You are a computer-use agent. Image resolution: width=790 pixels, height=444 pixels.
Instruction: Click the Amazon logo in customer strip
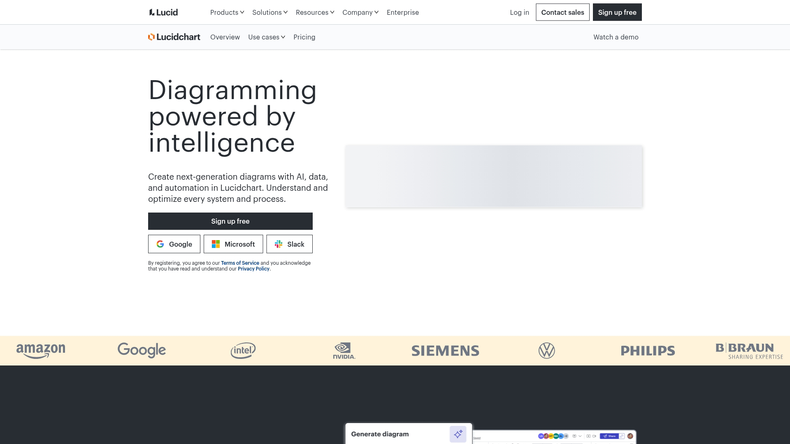41,351
